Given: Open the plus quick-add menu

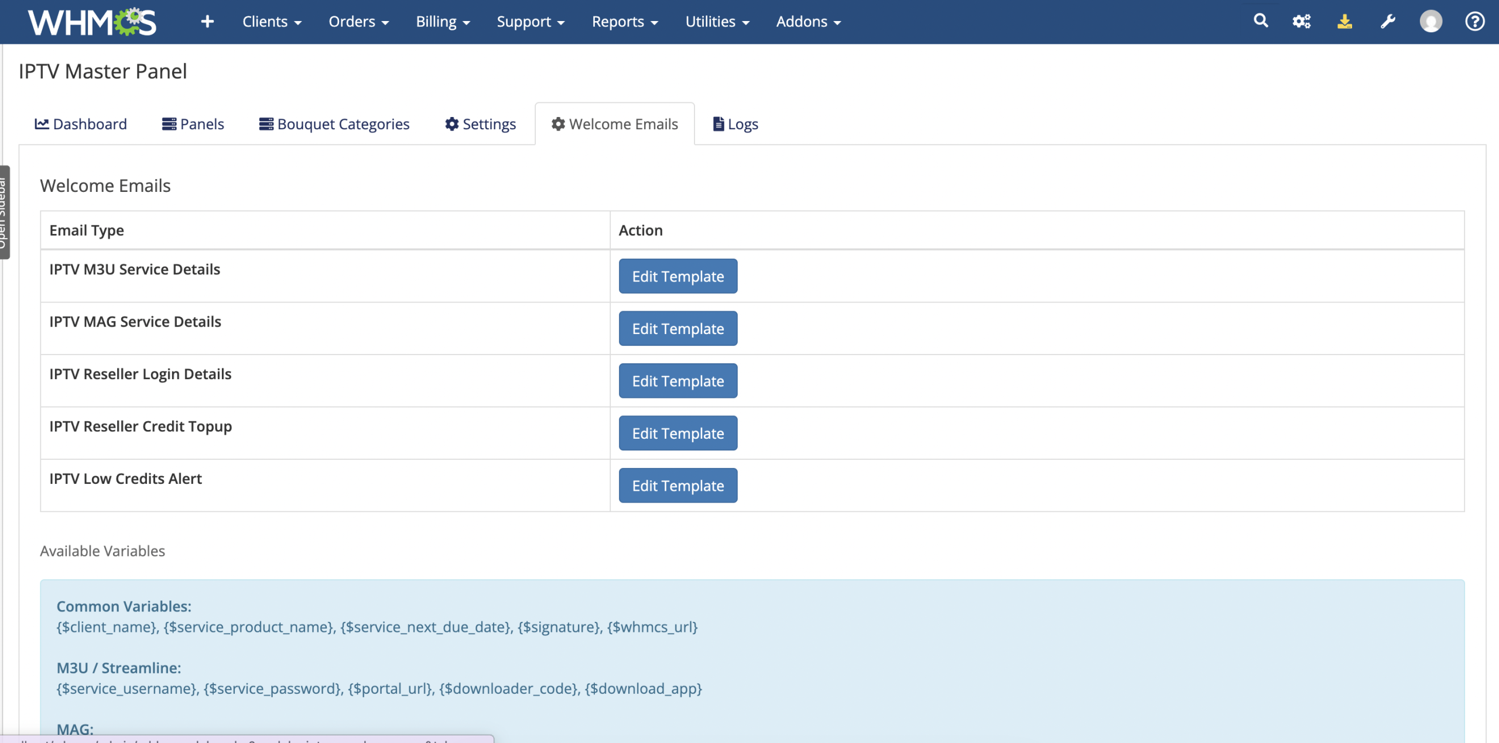Looking at the screenshot, I should [x=207, y=22].
